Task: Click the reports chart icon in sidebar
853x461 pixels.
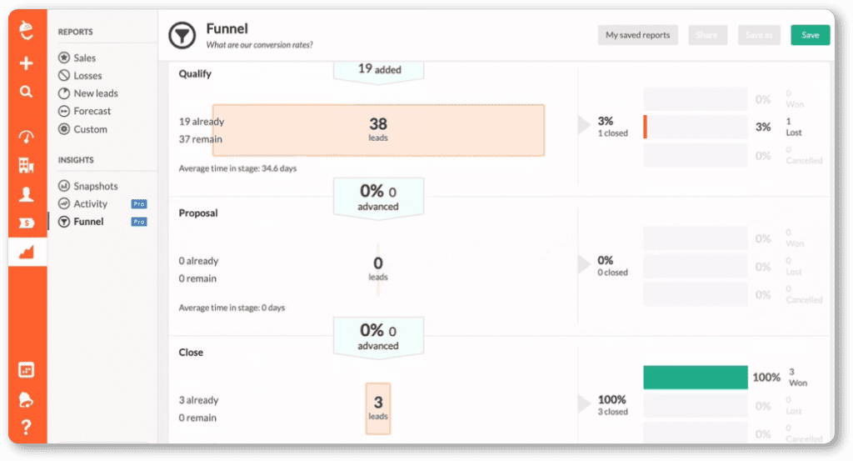Action: (27, 251)
